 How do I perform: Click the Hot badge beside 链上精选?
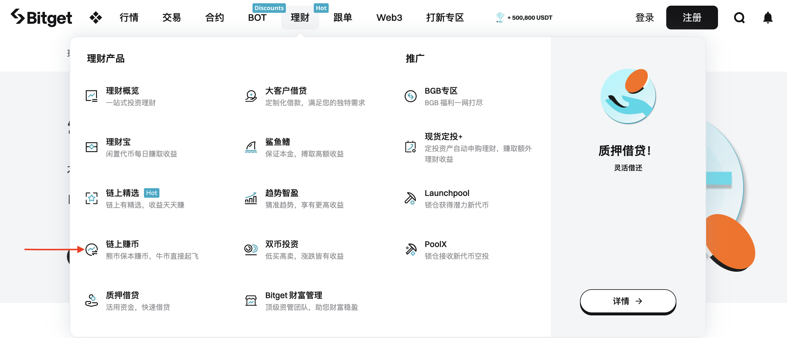click(151, 193)
